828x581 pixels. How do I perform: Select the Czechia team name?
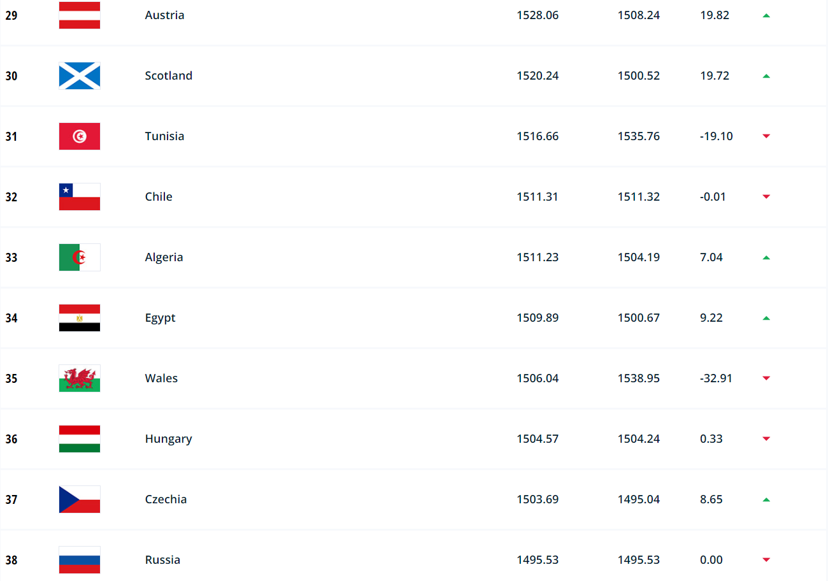(x=166, y=499)
